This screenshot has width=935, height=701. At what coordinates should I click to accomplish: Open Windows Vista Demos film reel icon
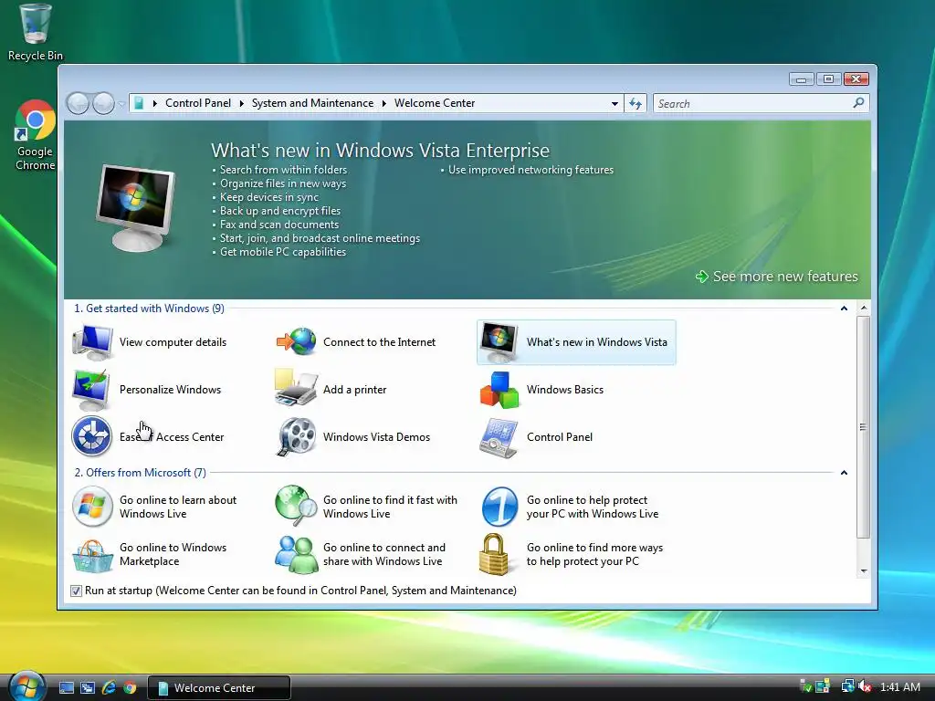296,437
